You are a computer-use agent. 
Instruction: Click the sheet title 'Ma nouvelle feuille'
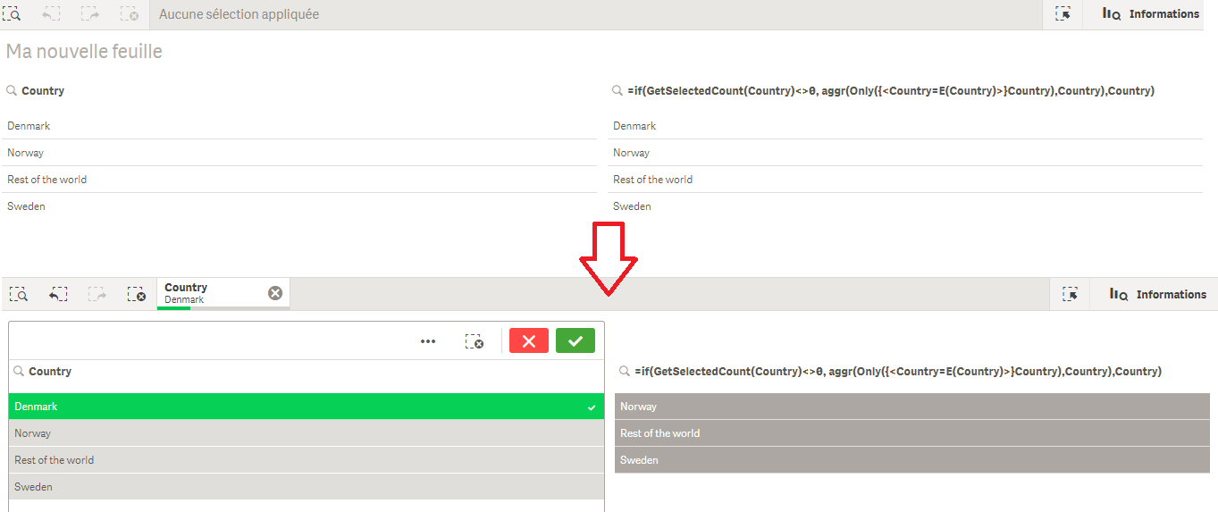coord(84,52)
